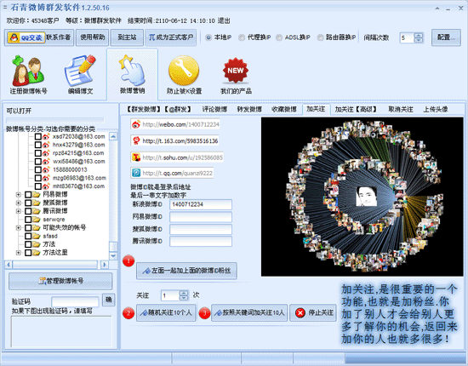Decrease the 关注 count spinner

tap(184, 298)
